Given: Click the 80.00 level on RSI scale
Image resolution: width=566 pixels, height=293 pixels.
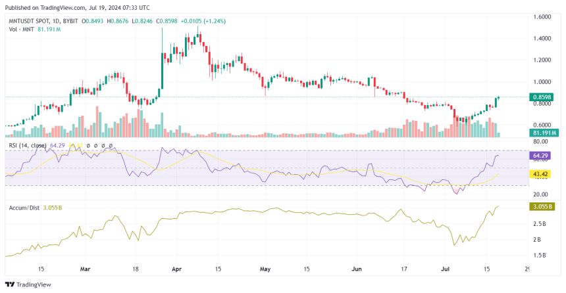Looking at the screenshot, I should coord(540,141).
